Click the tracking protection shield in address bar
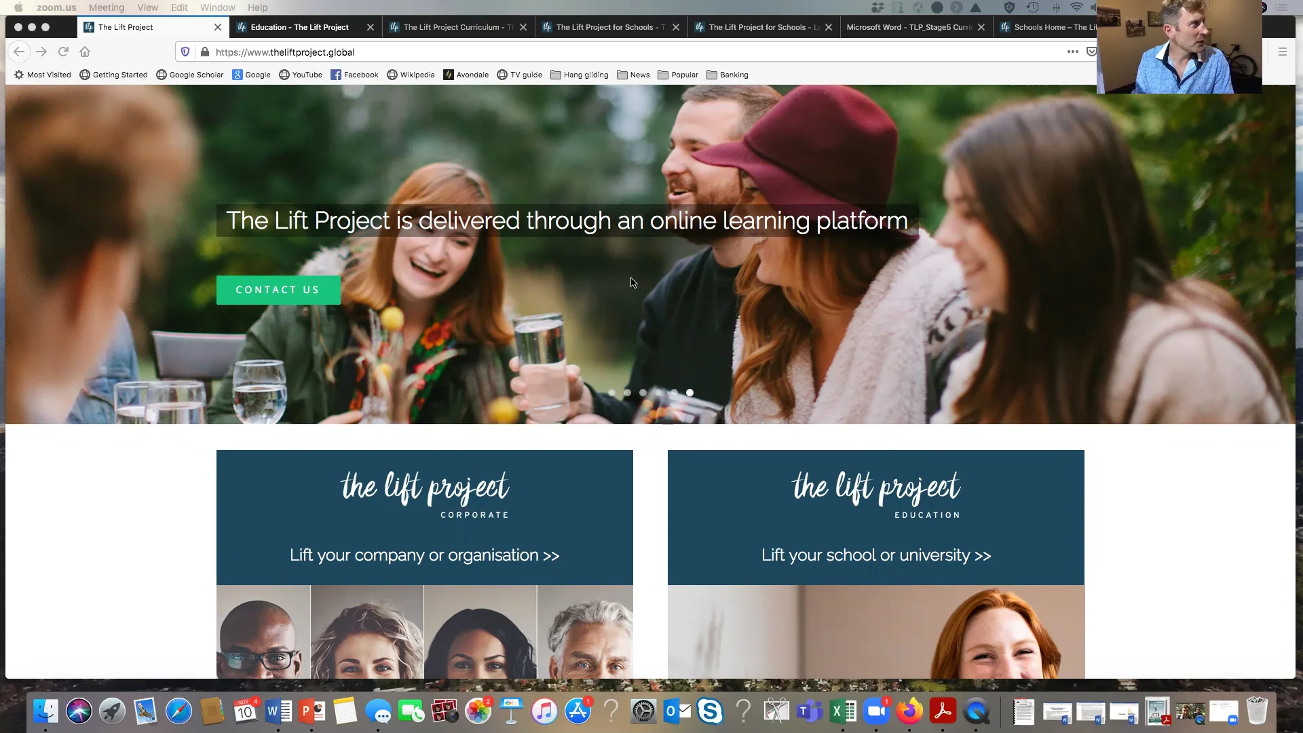 [x=185, y=52]
